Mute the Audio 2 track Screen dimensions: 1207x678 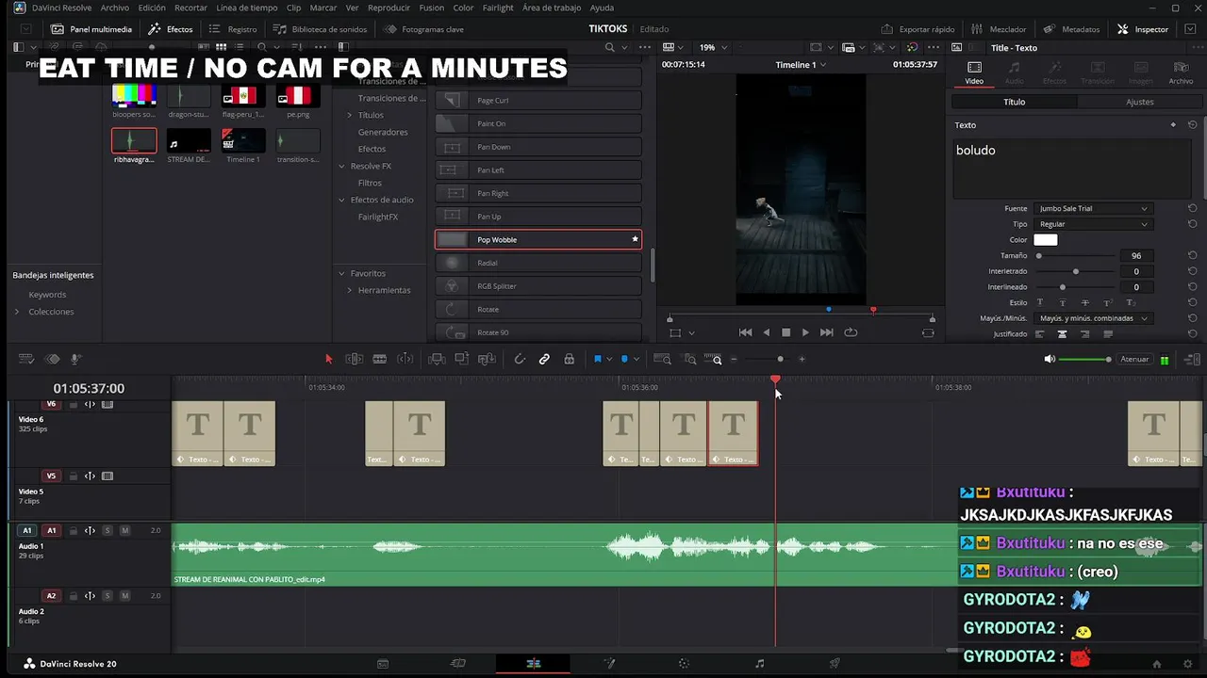click(x=124, y=595)
